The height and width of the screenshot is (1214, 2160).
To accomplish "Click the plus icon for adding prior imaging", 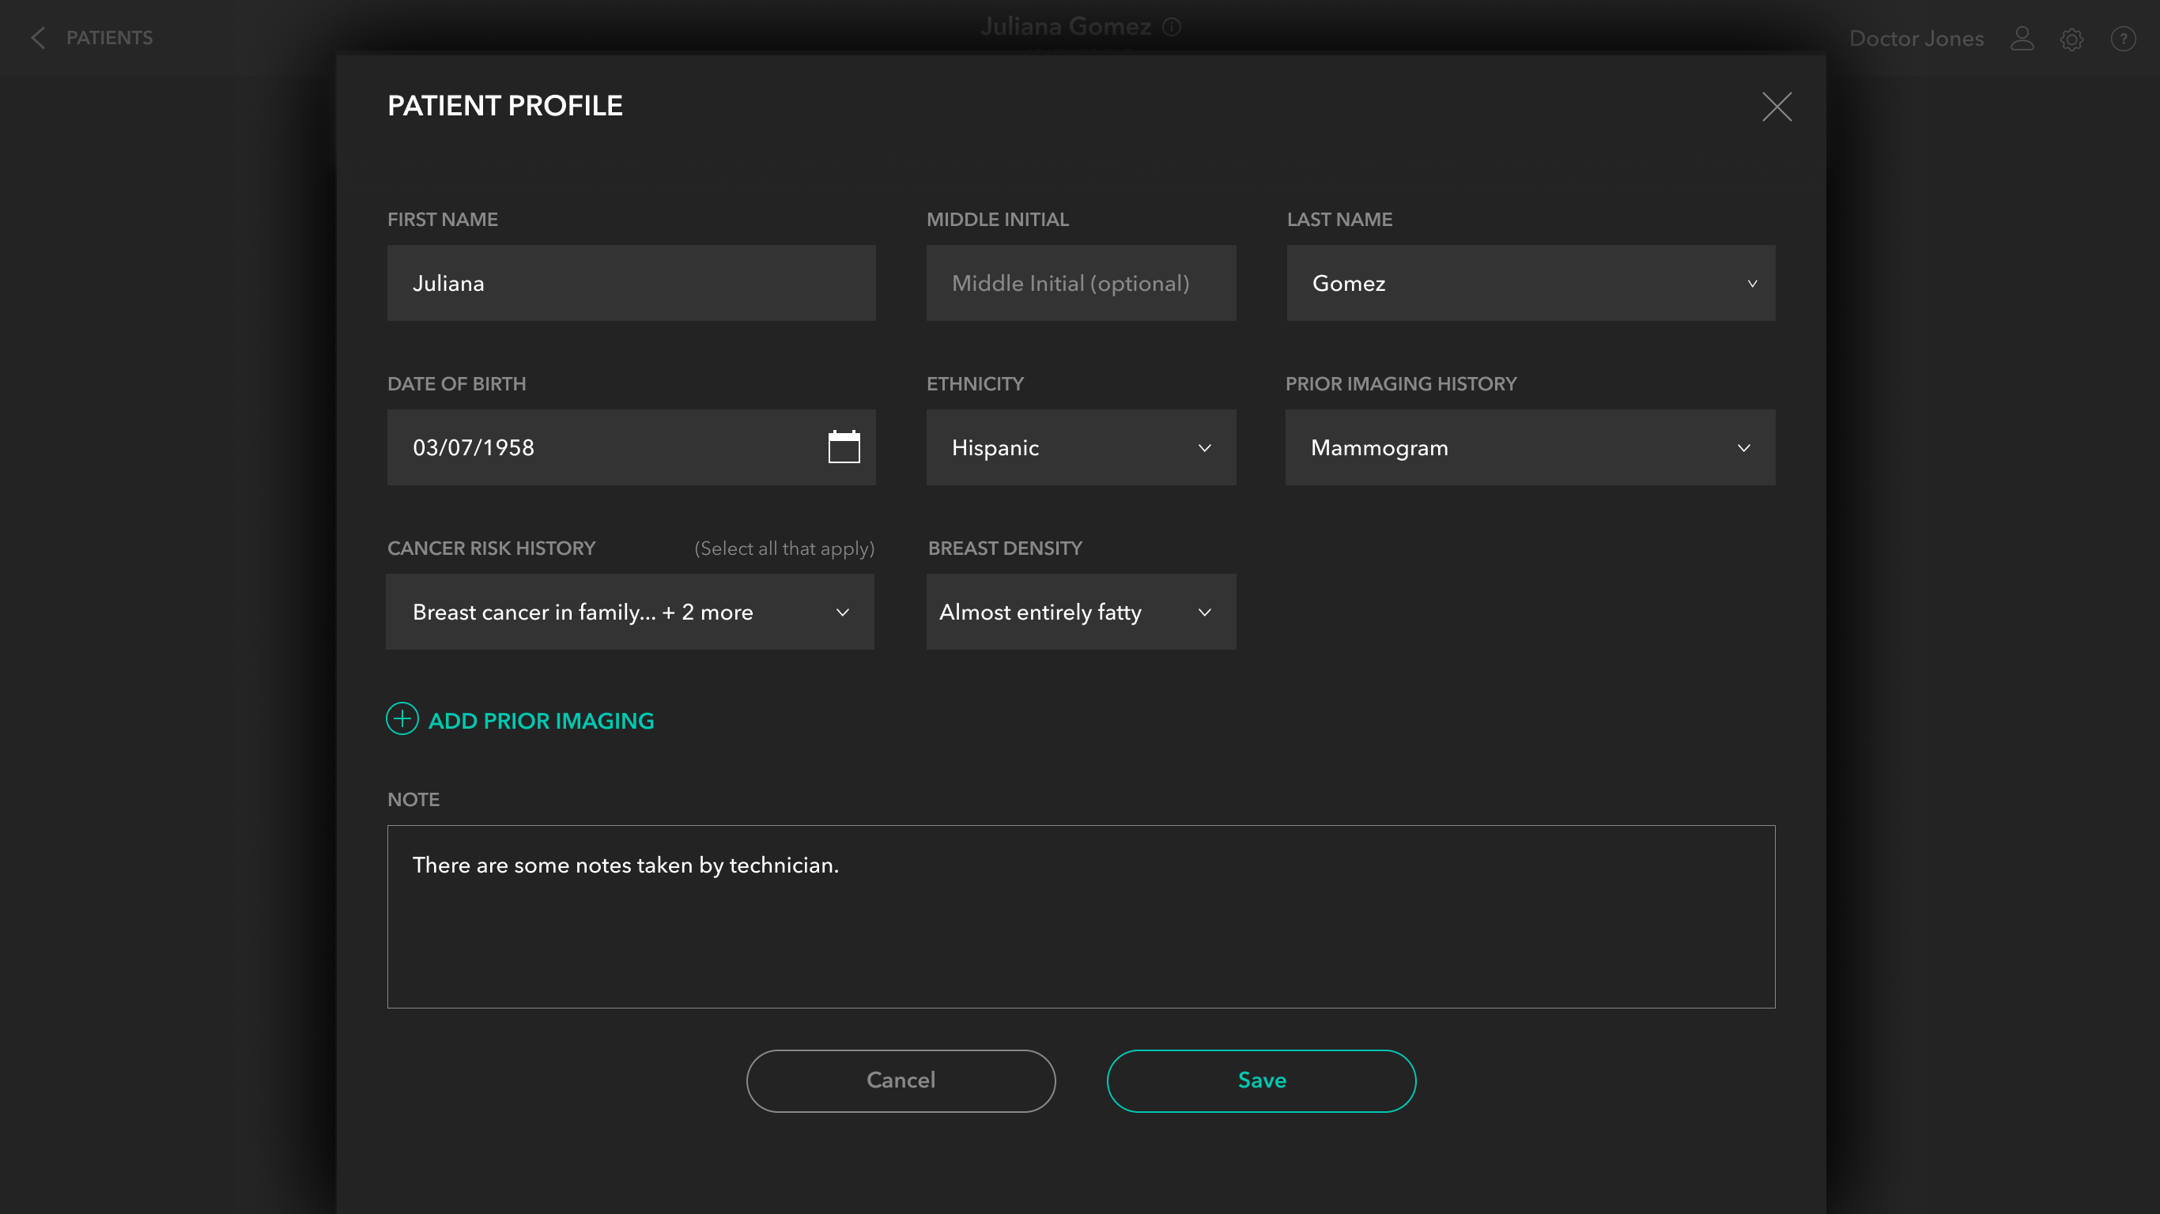I will click(402, 719).
